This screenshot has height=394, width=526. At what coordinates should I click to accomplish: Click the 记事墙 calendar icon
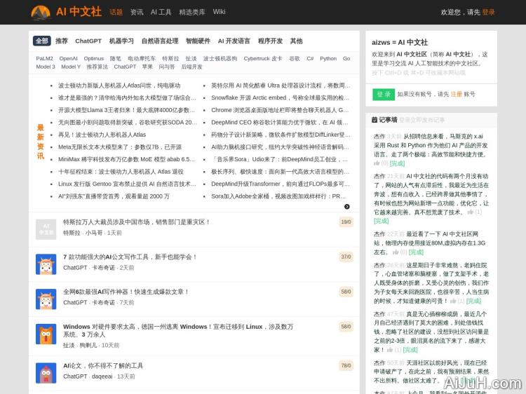click(x=375, y=120)
